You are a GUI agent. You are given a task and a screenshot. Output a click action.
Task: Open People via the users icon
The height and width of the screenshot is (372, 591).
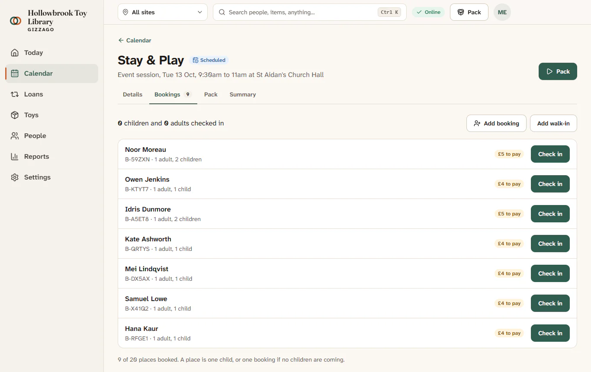[x=15, y=136]
